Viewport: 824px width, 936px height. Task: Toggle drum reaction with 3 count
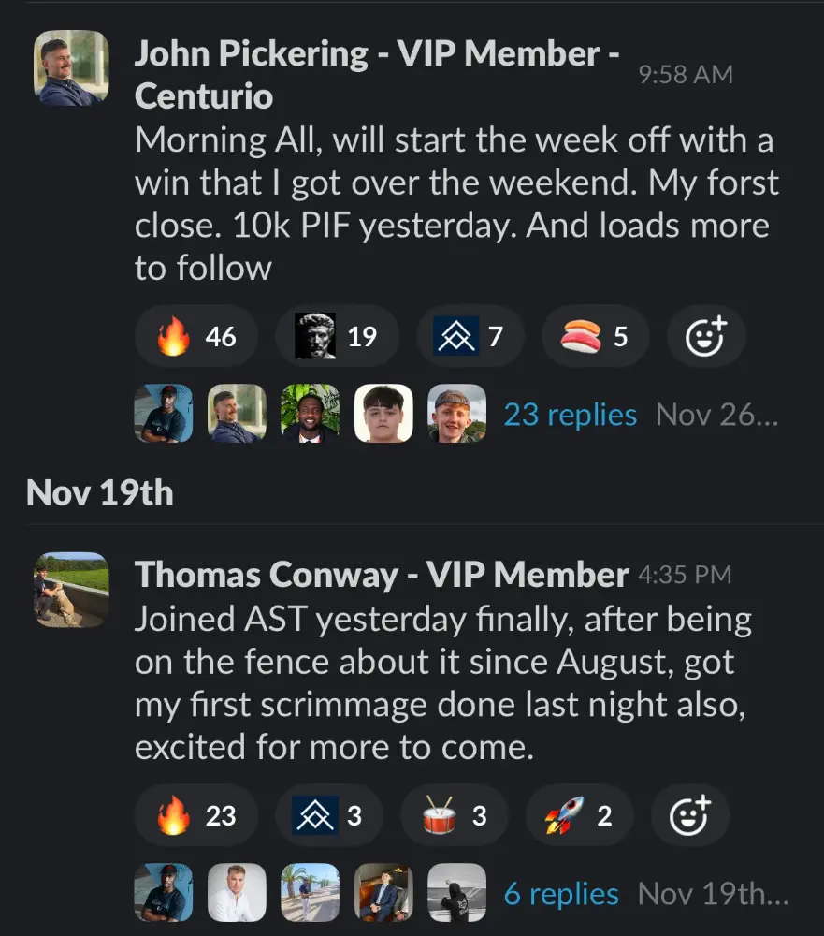click(x=455, y=815)
